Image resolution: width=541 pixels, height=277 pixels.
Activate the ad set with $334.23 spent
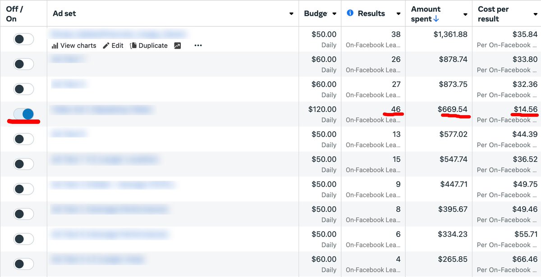tap(23, 239)
